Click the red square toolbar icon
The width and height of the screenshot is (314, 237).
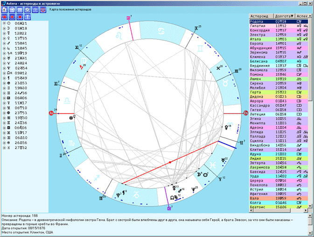[x=12, y=17]
